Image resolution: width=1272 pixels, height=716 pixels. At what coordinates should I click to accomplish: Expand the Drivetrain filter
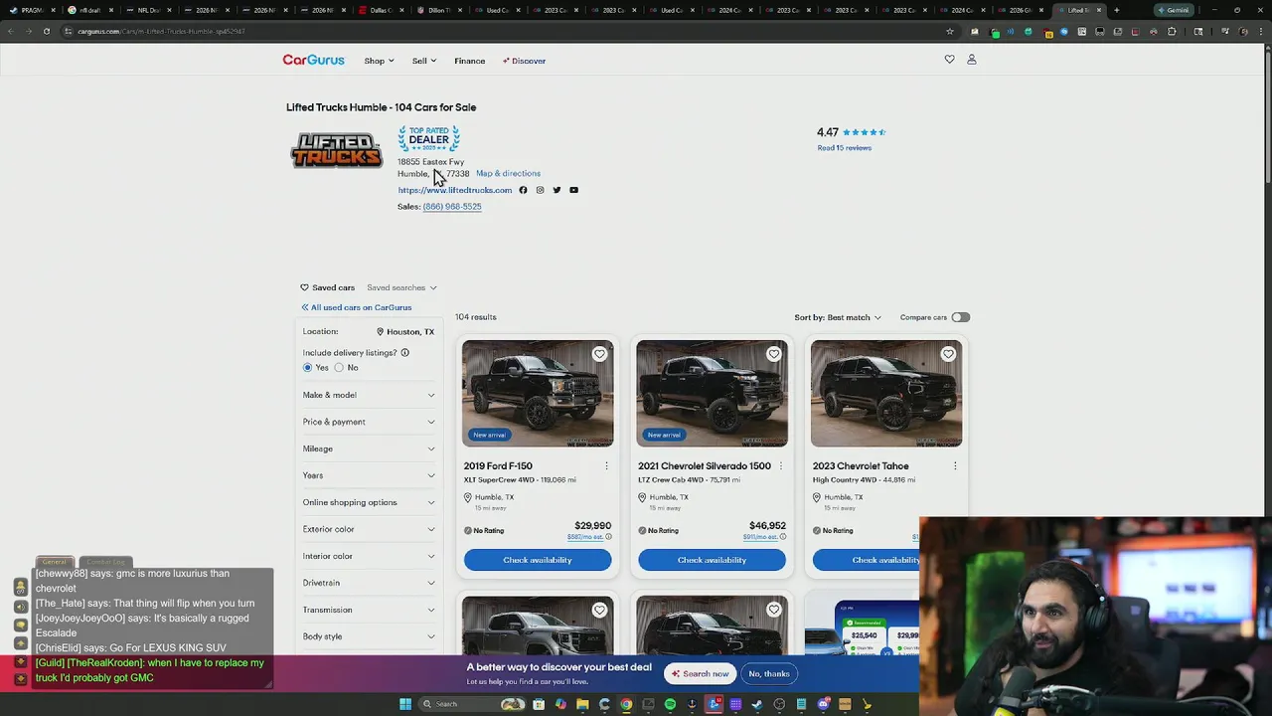369,583
